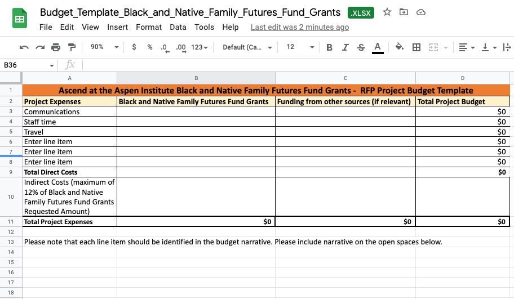Select the 'Total Project Budget' header cell
514x299 pixels.
pos(463,101)
